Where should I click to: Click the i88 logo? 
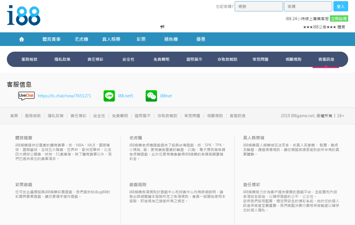tap(24, 16)
